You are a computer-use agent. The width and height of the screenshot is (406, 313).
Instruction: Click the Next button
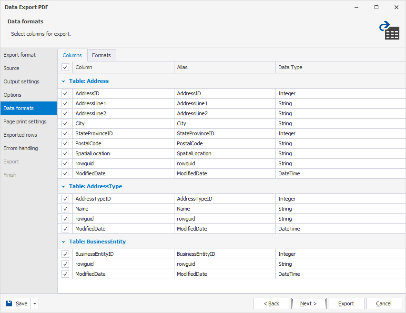tap(309, 303)
